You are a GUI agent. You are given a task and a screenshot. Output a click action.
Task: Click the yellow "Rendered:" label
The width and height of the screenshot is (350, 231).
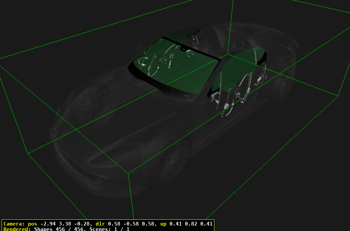pos(17,229)
